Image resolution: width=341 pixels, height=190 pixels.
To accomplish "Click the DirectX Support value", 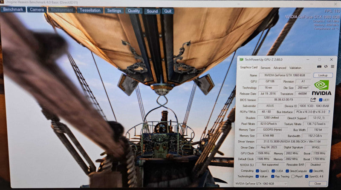I will [318, 118].
